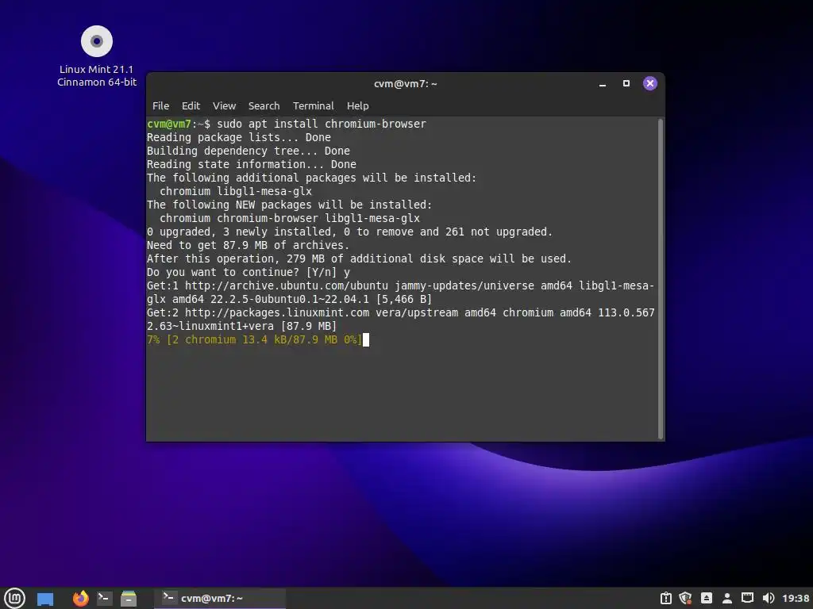Screen dimensions: 813x609
Task: Launch Firefox from the panel
Action: point(80,598)
